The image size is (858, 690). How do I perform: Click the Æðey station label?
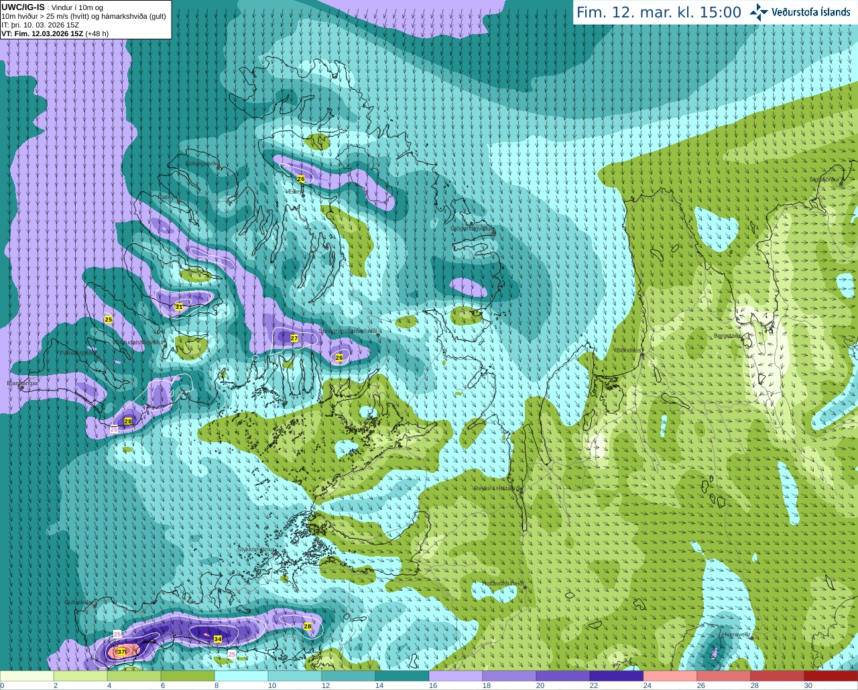pos(293,191)
